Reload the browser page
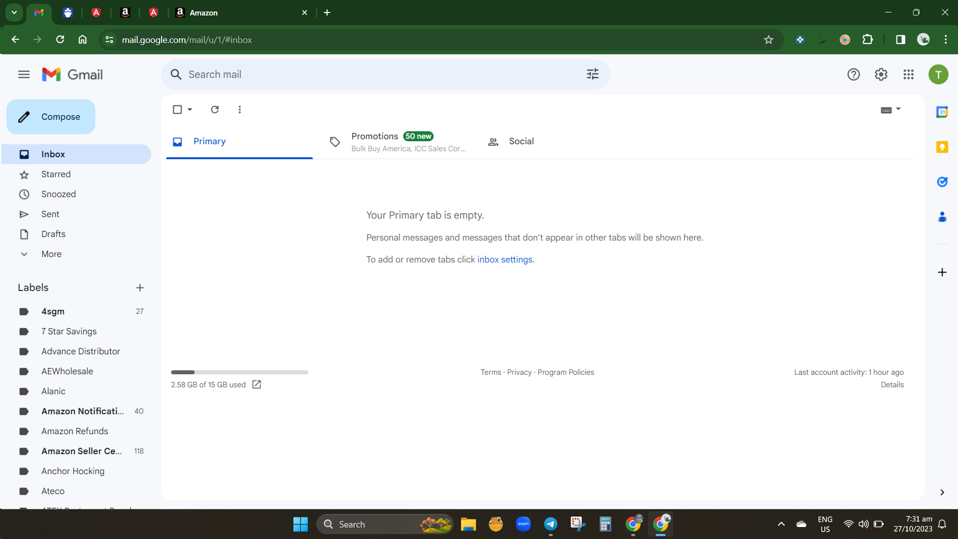The image size is (958, 539). coord(60,39)
